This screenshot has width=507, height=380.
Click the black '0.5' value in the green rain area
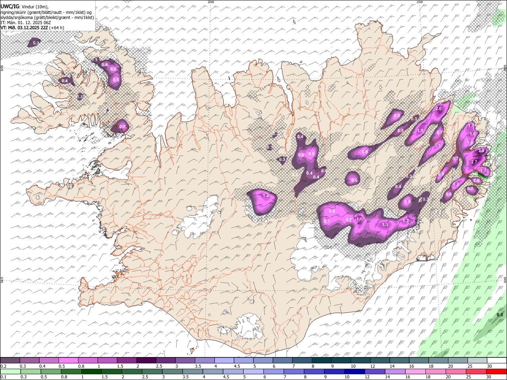[500, 315]
